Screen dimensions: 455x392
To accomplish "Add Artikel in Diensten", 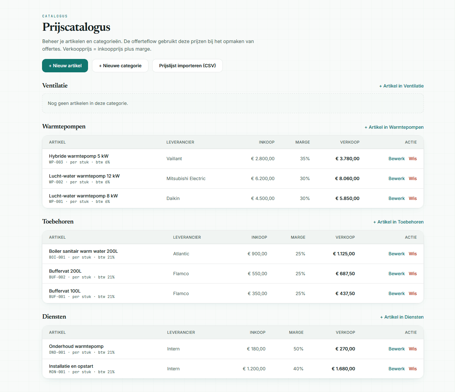I will (402, 317).
